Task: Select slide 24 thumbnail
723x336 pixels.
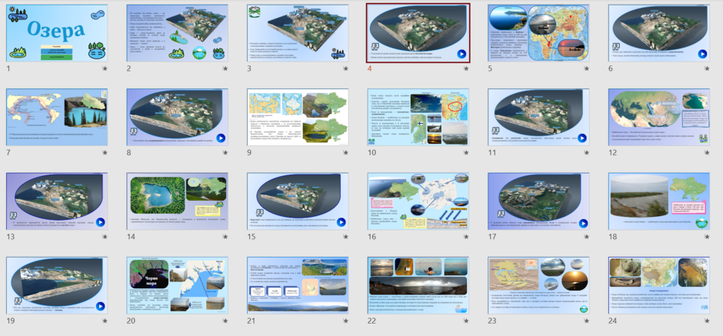Action: tap(659, 285)
